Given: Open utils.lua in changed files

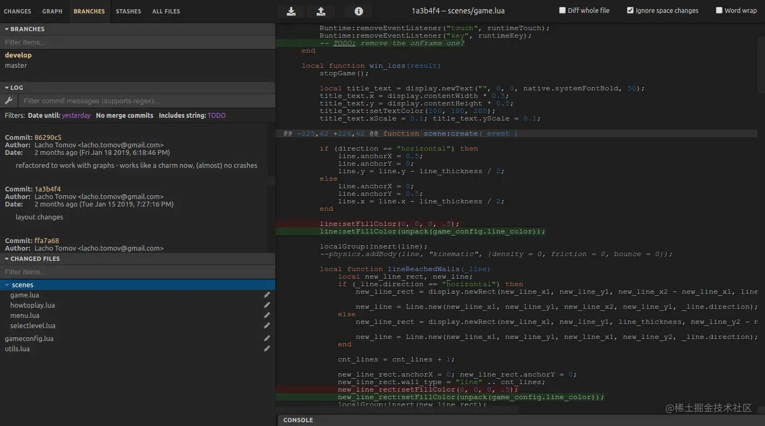Looking at the screenshot, I should tap(17, 349).
